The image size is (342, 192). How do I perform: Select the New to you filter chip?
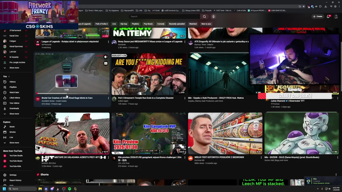point(206,24)
